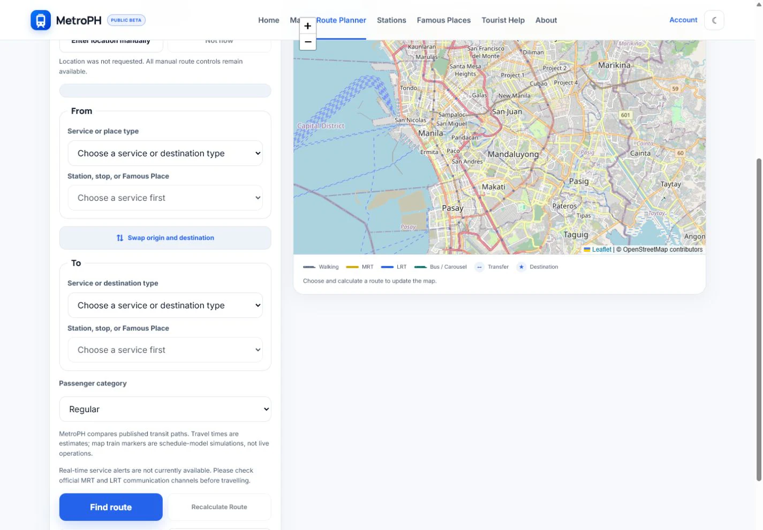Open the Account link
The image size is (763, 530).
(683, 20)
